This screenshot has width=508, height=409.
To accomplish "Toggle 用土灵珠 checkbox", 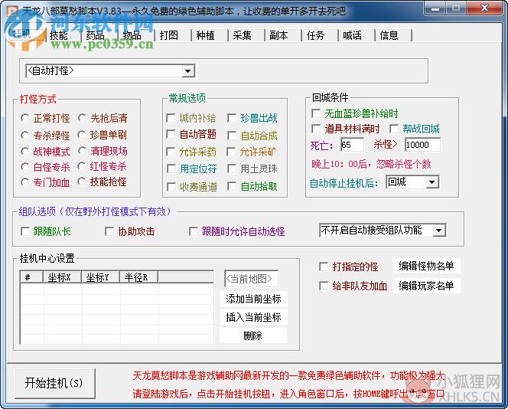I will [232, 169].
